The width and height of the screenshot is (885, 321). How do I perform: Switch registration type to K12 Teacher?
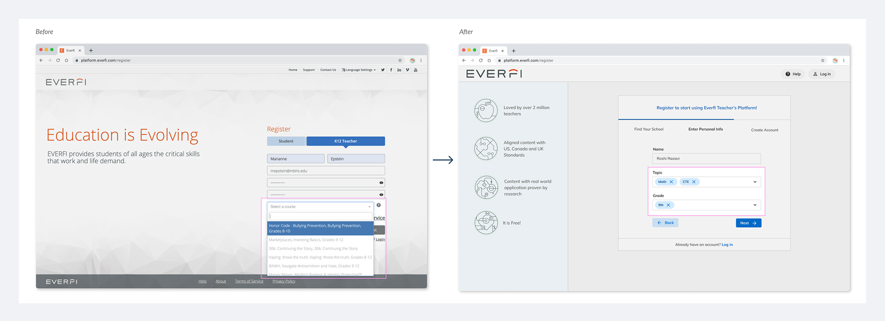click(x=346, y=141)
